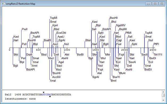This screenshot has width=167, height=104.
Task: Click the BfuAI restriction site label
Action: 122,73
